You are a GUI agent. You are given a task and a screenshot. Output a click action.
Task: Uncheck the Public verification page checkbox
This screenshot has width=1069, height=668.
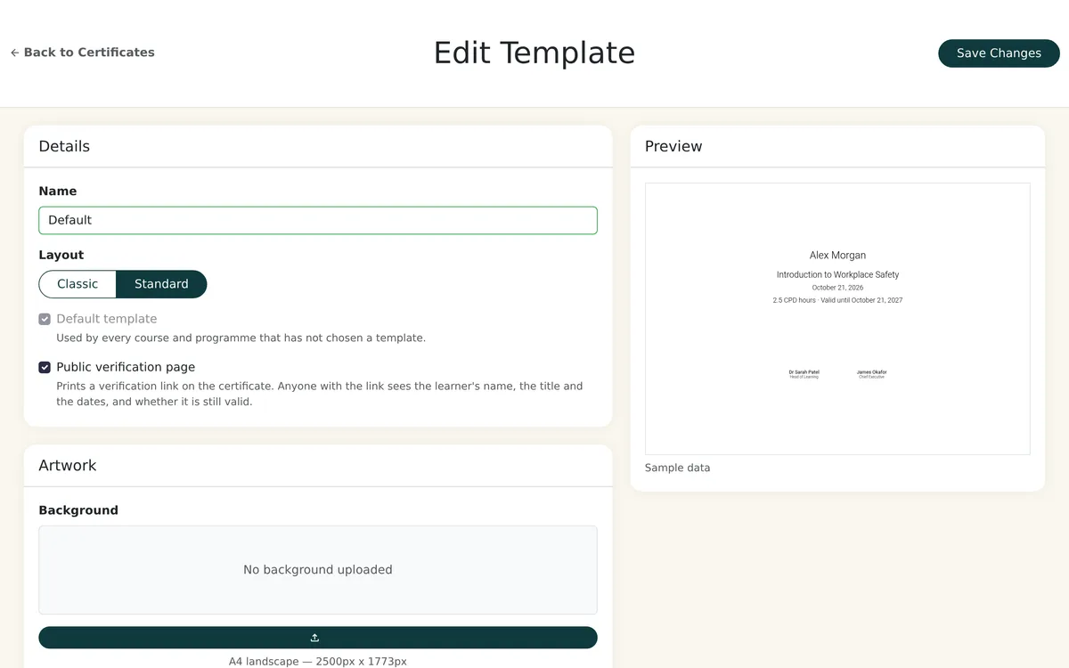tap(45, 367)
